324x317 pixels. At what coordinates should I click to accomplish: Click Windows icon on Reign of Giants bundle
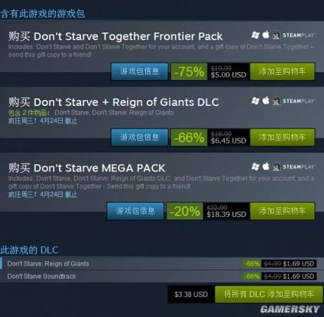[255, 101]
